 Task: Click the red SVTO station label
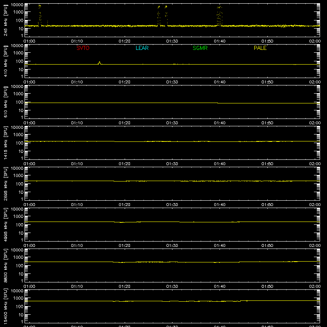(x=83, y=48)
